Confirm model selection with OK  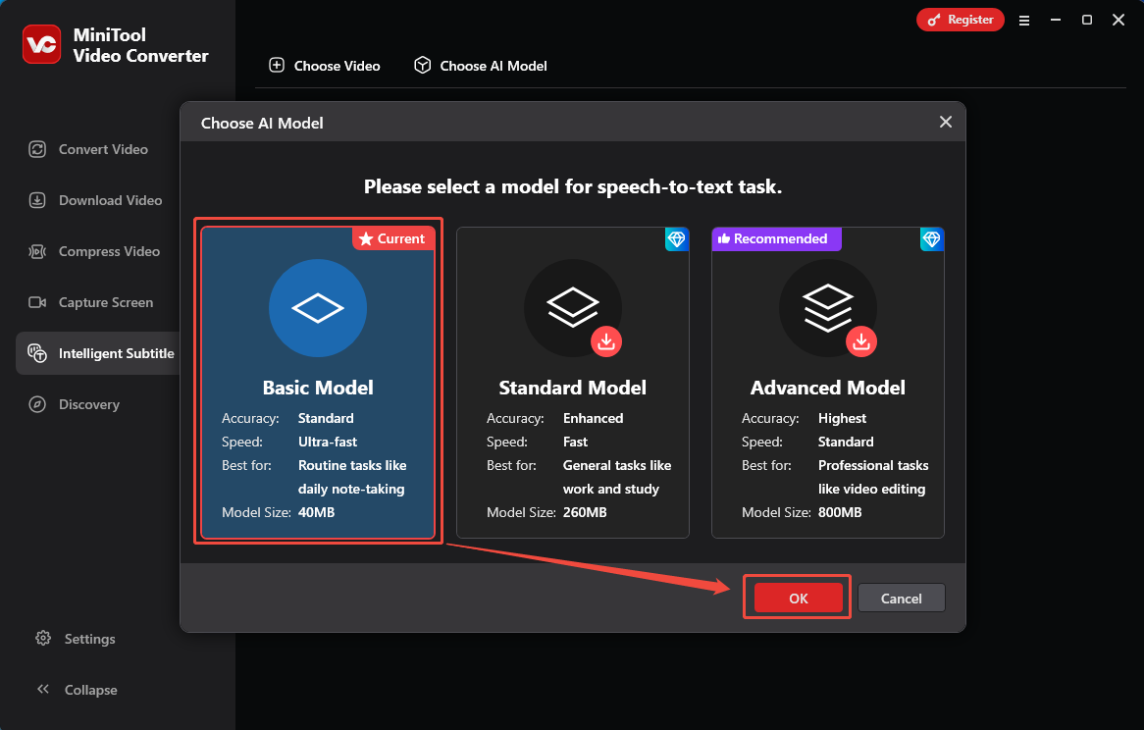pos(796,597)
